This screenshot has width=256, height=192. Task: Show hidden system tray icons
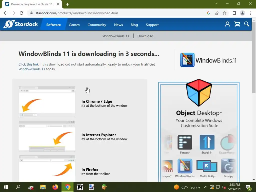click(206, 187)
